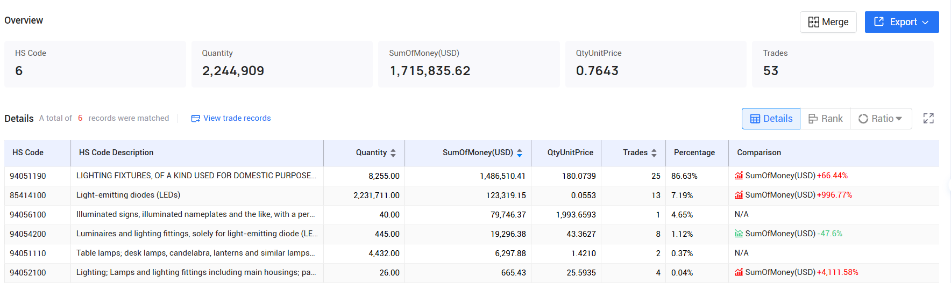
Task: Open the Ratio dropdown
Action: tap(881, 119)
